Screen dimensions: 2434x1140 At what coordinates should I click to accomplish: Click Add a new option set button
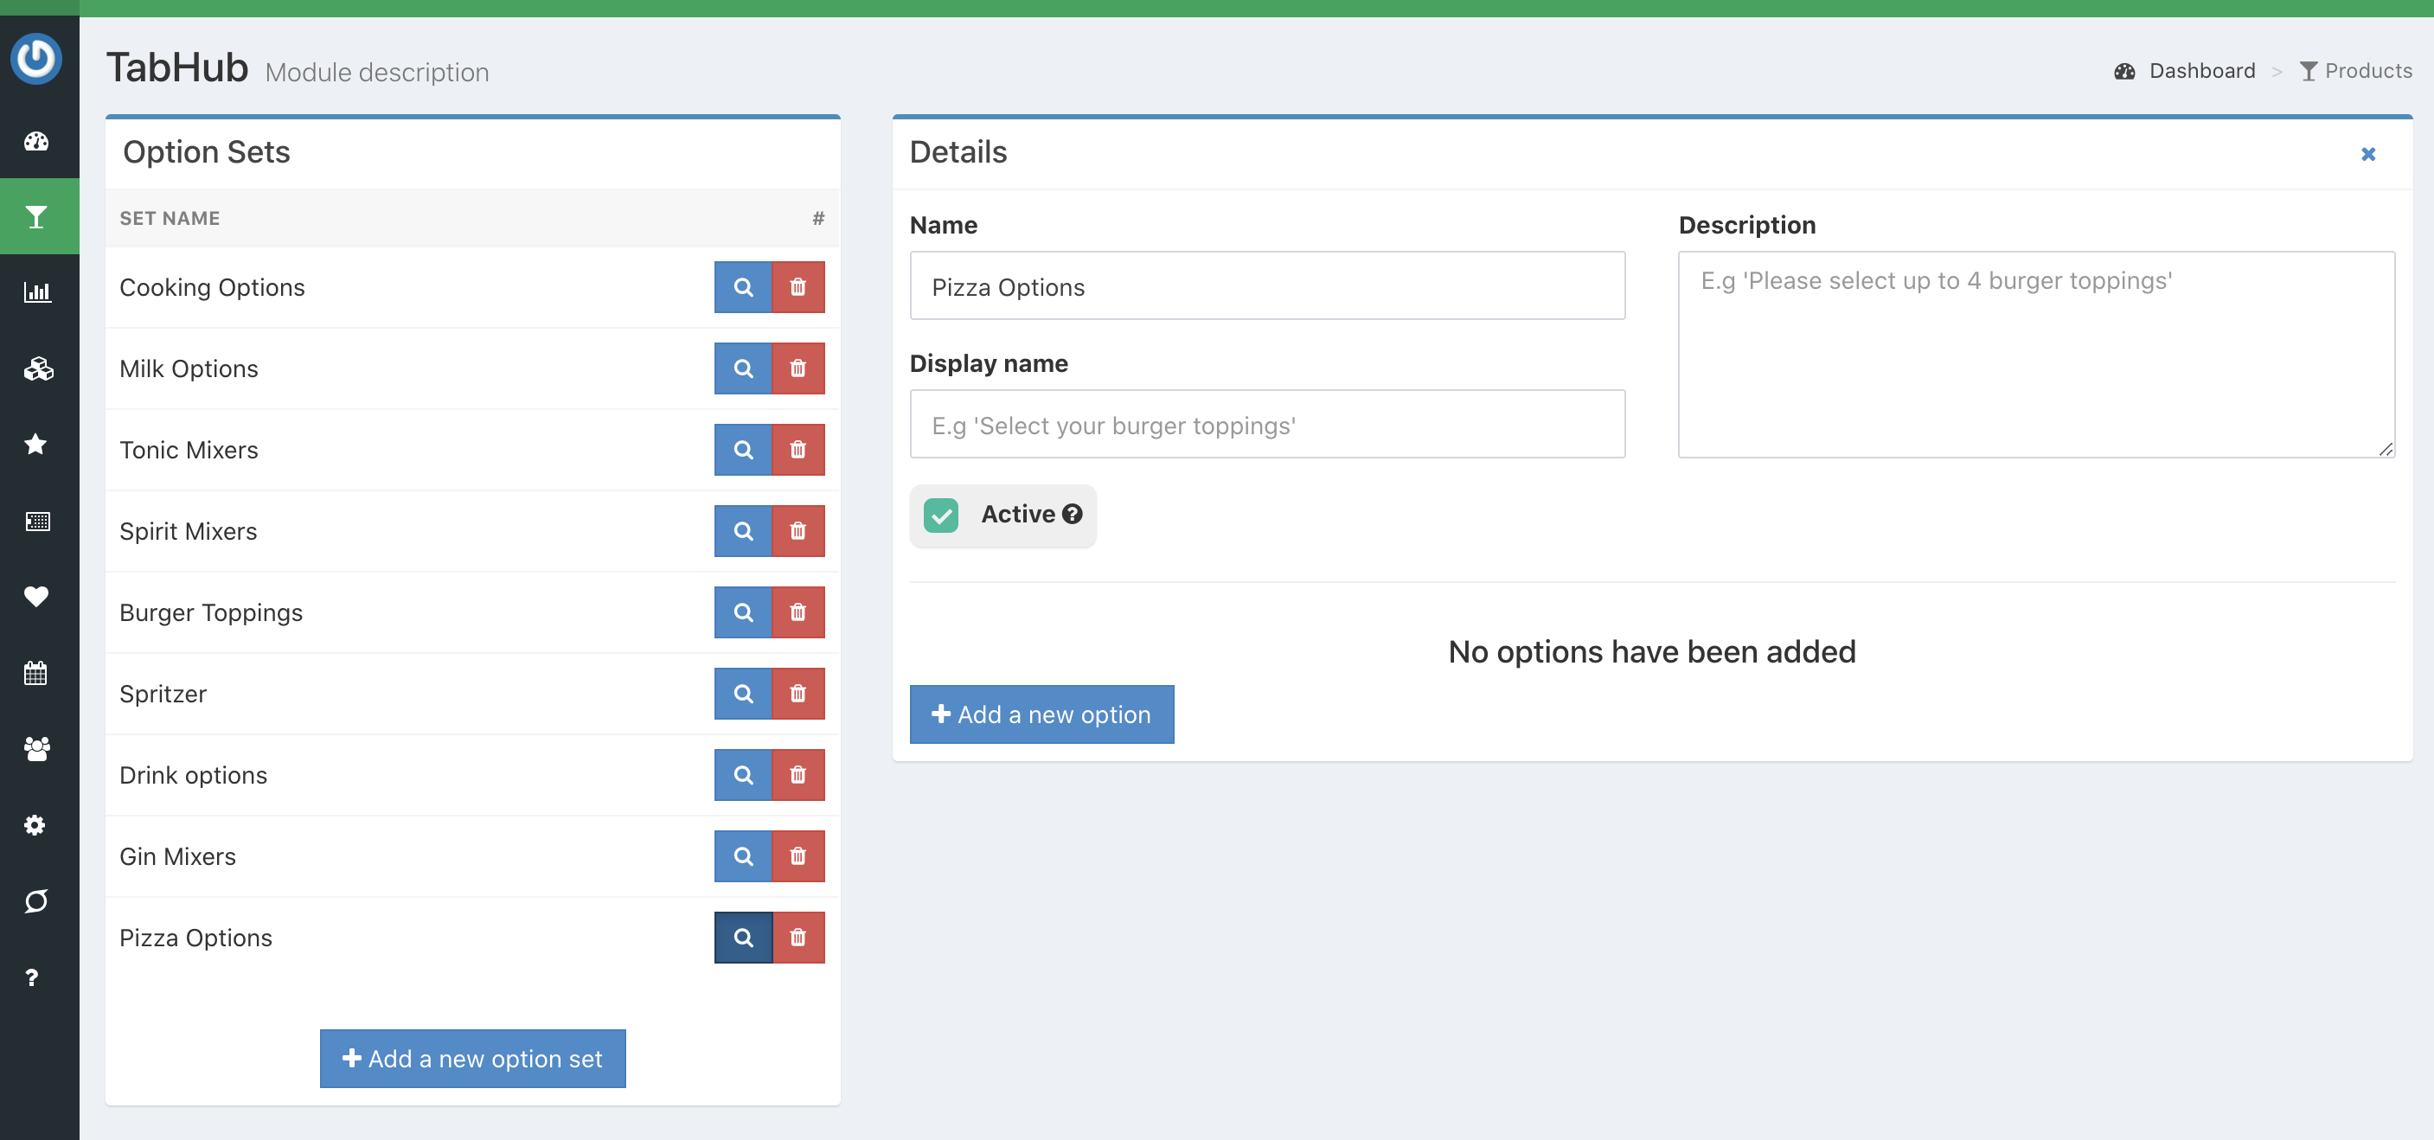(472, 1059)
